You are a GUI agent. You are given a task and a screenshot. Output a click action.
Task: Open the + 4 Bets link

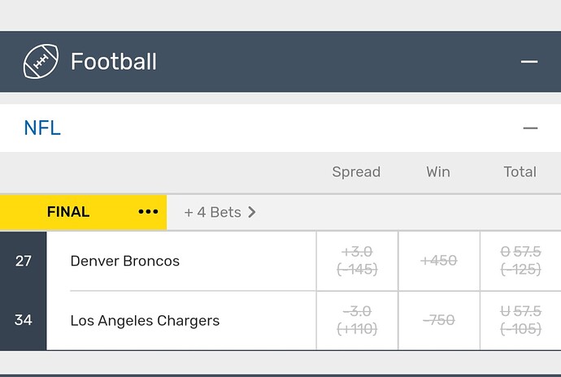(213, 212)
